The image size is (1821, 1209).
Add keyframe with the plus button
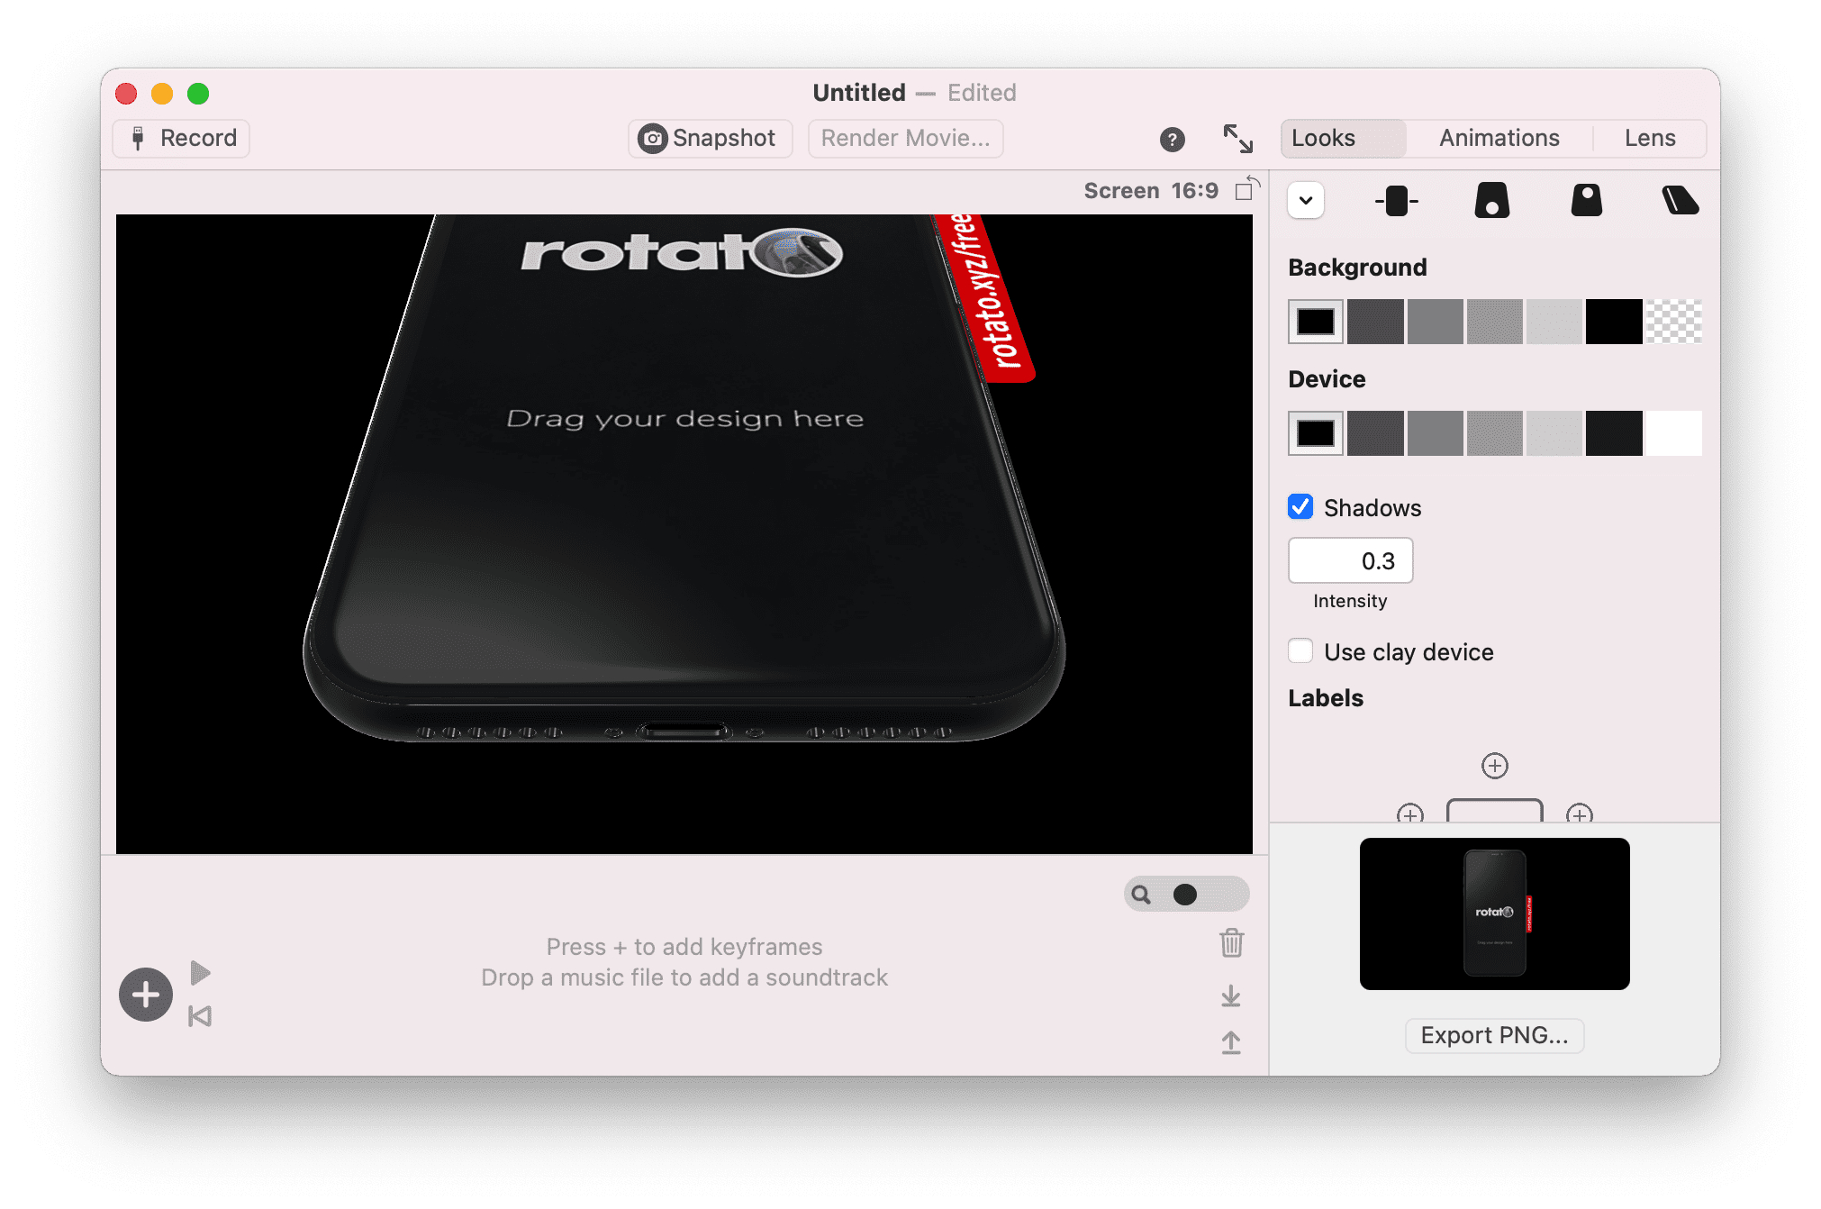[x=146, y=995]
